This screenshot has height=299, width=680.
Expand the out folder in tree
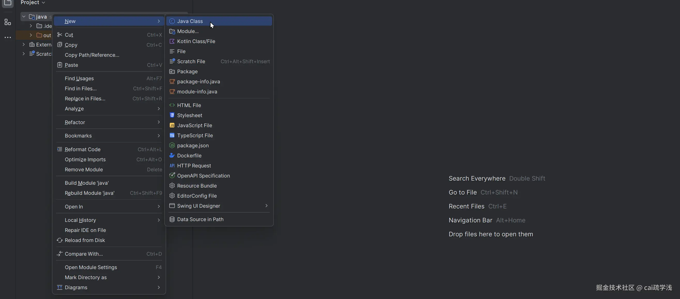tap(31, 35)
